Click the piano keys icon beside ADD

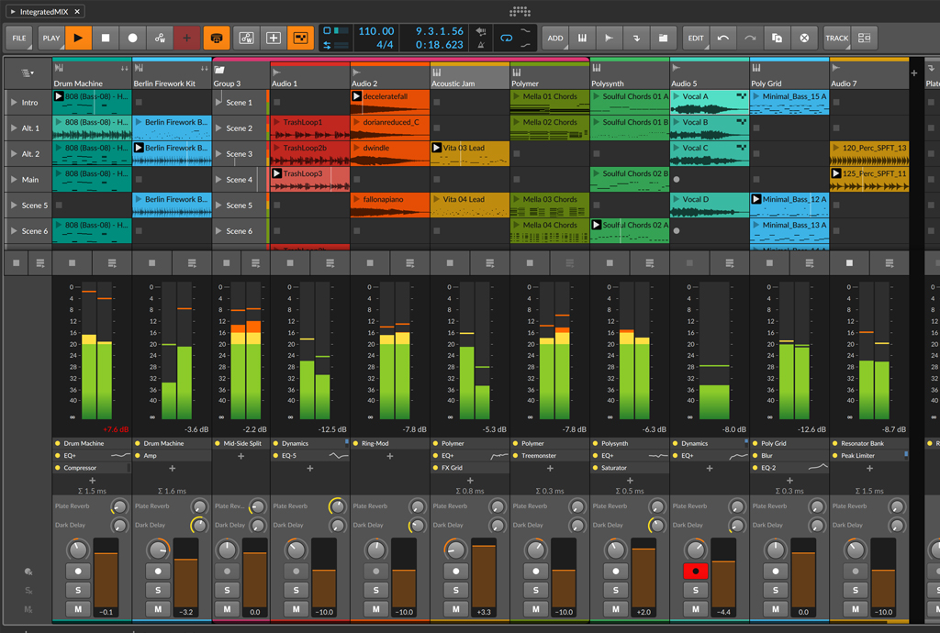582,38
